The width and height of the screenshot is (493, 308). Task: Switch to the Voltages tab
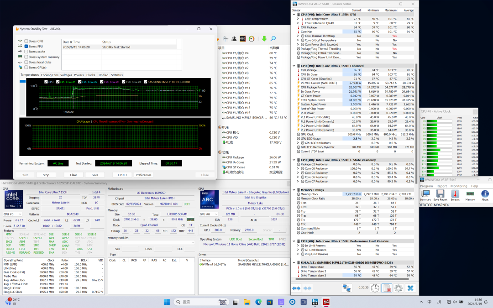point(66,75)
